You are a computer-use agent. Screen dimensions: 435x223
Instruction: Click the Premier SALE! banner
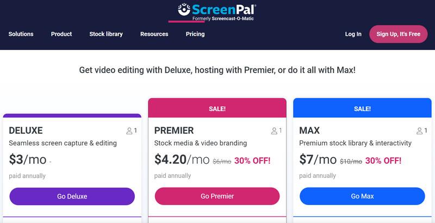[x=217, y=109]
